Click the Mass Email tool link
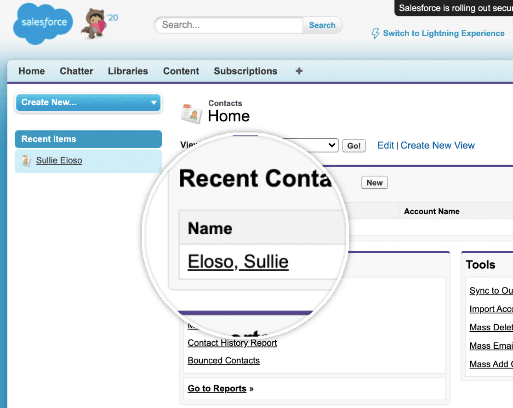 491,346
